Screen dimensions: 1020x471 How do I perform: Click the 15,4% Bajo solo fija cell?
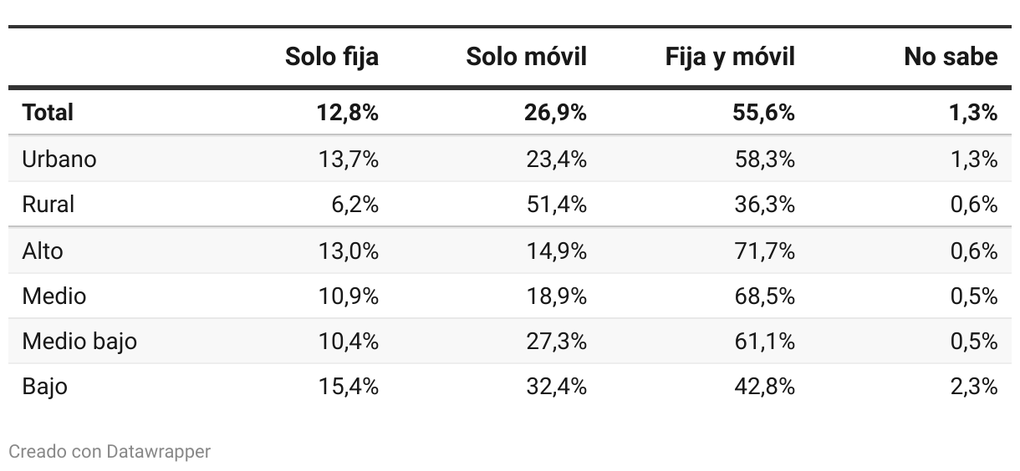pyautogui.click(x=349, y=387)
